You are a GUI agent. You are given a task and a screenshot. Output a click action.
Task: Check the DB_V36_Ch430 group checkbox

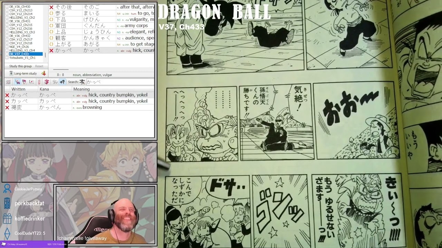[x=7, y=7]
